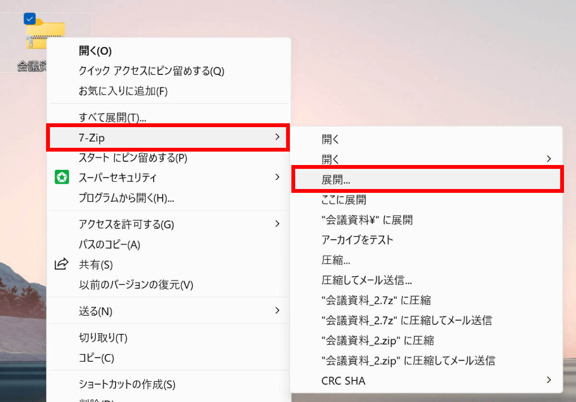The image size is (576, 402).
Task: Select 圧縮... in the 7-Zip submenu
Action: point(427,260)
